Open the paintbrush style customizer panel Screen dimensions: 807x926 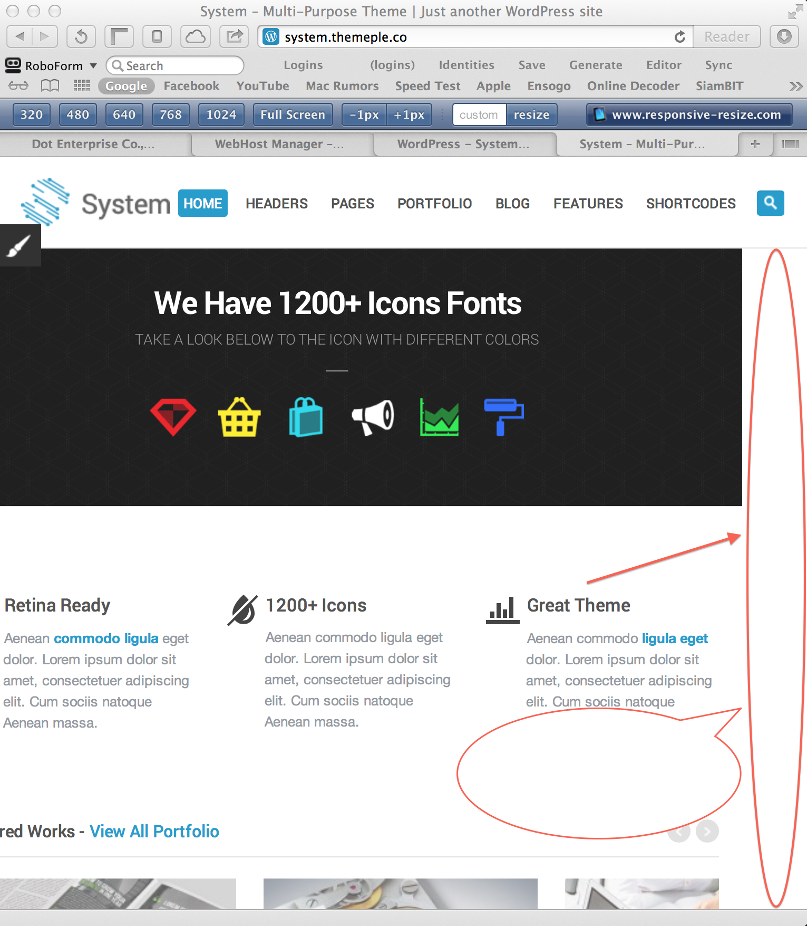20,245
